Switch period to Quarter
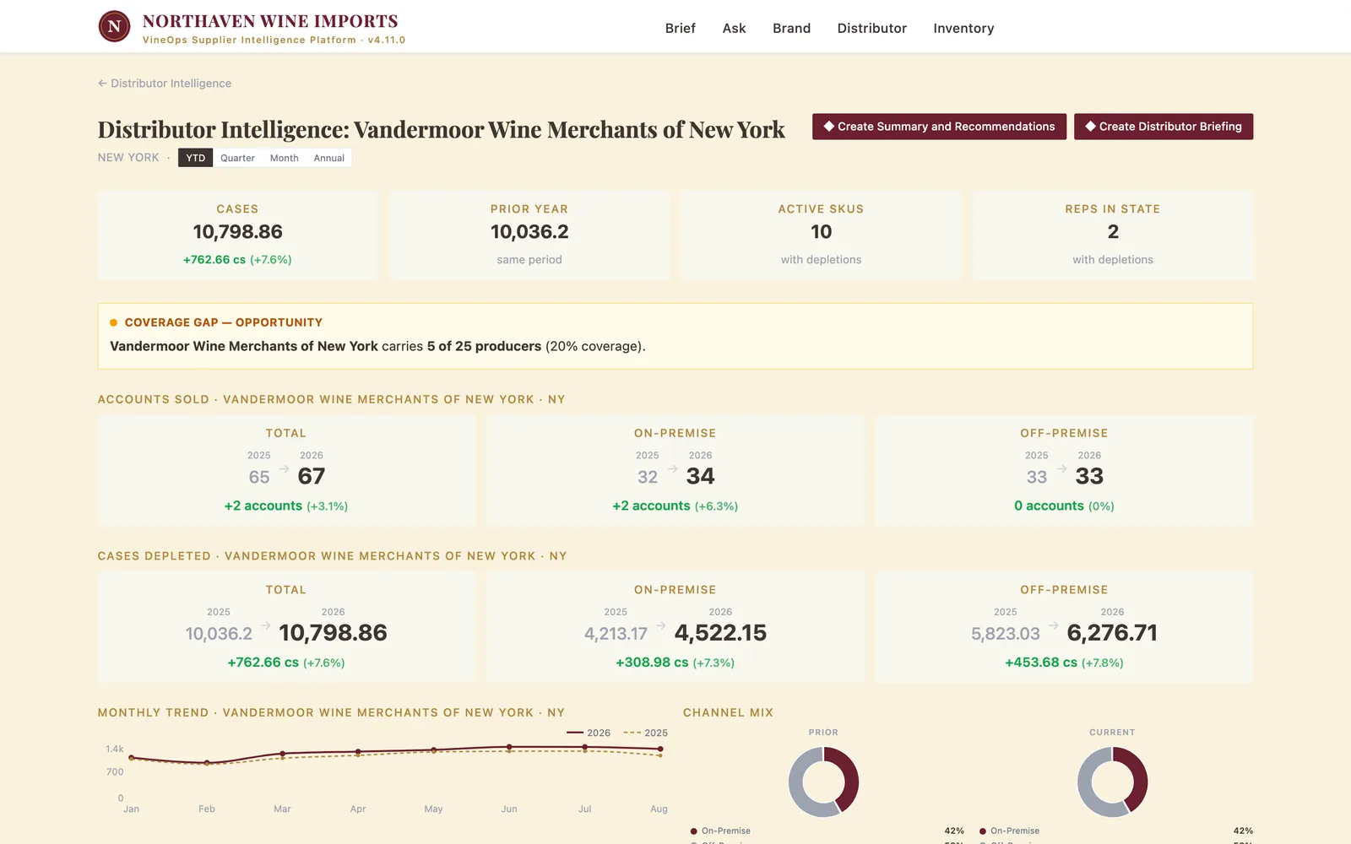 pyautogui.click(x=237, y=158)
